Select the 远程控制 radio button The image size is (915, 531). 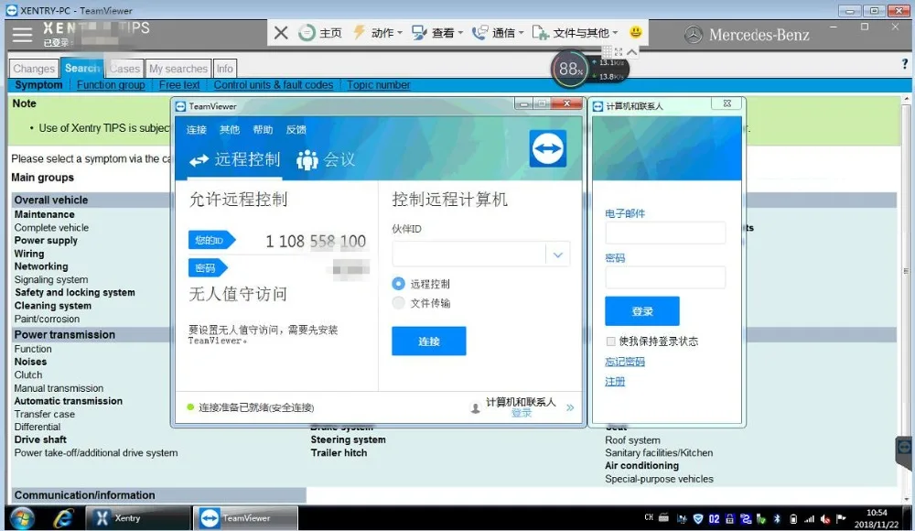pos(398,283)
